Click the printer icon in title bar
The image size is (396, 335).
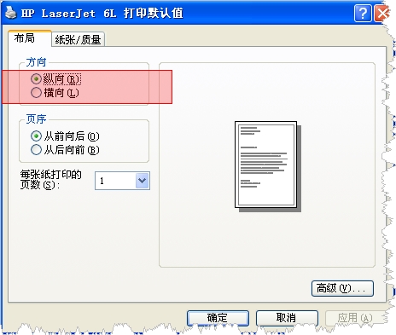point(11,13)
